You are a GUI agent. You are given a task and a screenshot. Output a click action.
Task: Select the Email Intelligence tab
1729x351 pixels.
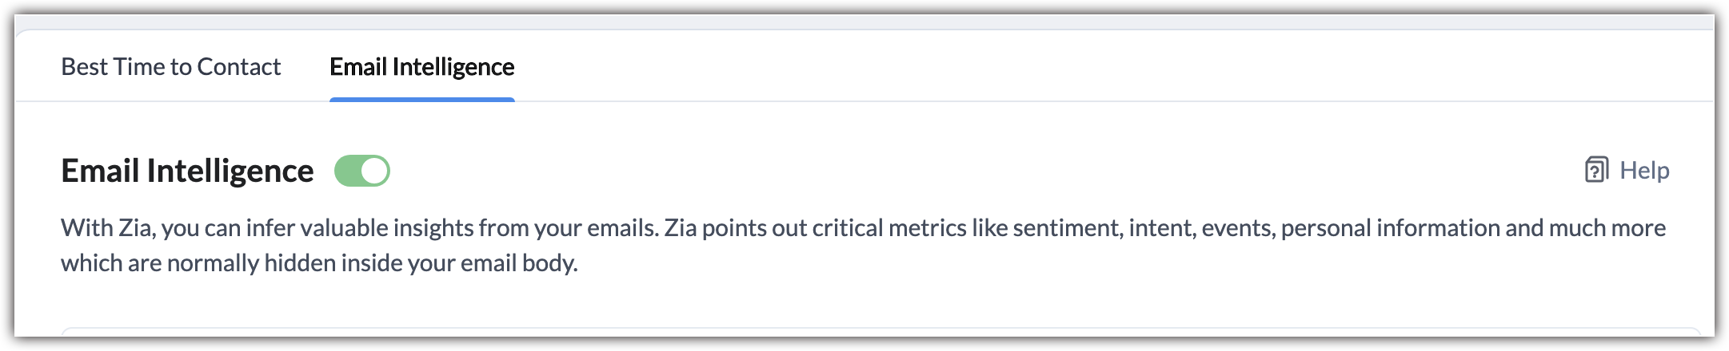tap(421, 67)
